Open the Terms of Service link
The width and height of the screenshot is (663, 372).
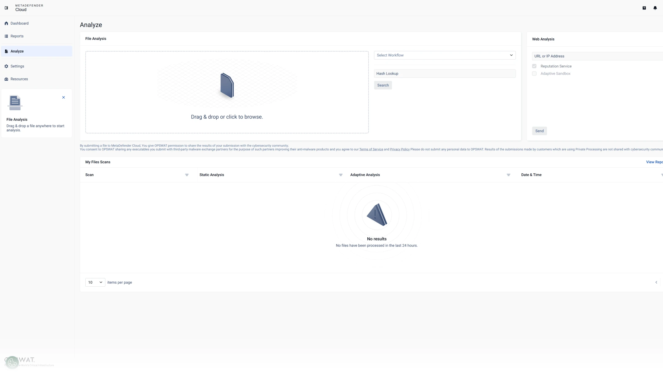[371, 149]
